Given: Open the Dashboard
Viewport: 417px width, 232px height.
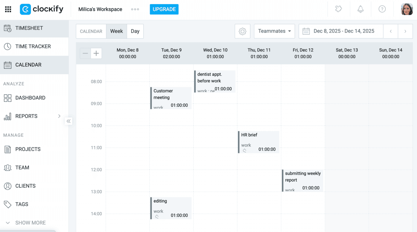Looking at the screenshot, I should tap(30, 98).
